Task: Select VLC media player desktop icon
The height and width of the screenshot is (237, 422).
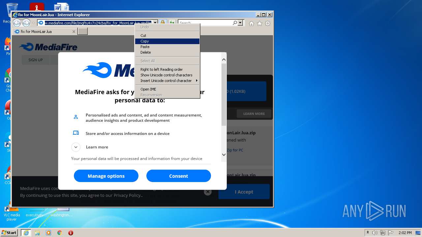Action: point(12,213)
